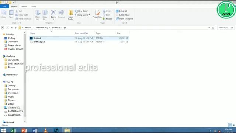Click Edit in the Open group
The height and width of the screenshot is (133, 236).
[x=106, y=15]
